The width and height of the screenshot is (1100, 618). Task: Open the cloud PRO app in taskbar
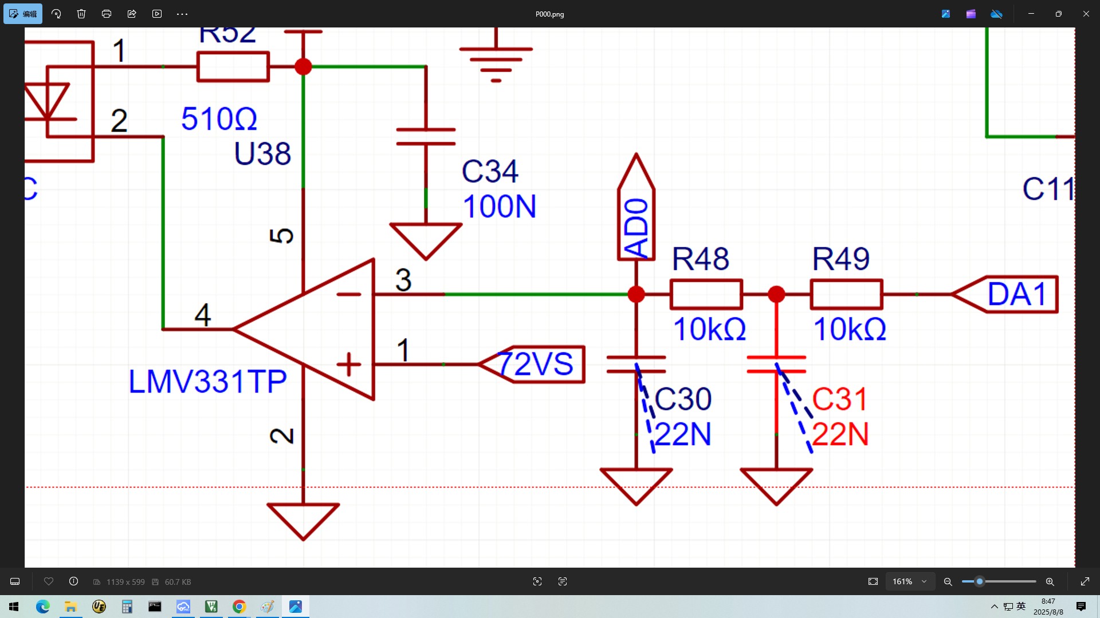click(x=183, y=607)
